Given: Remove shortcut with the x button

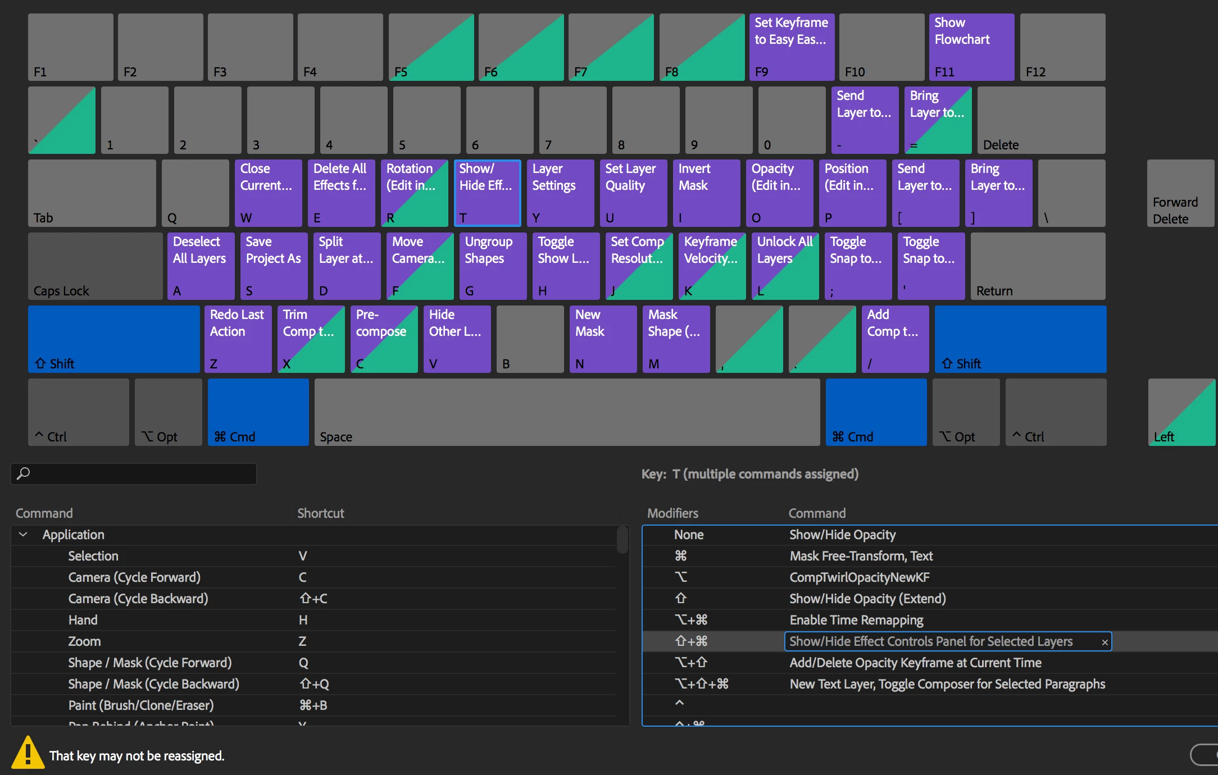Looking at the screenshot, I should click(1105, 642).
